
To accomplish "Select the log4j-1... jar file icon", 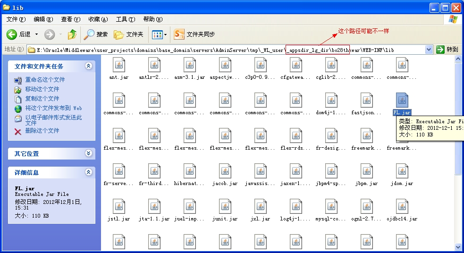I will pyautogui.click(x=295, y=206).
